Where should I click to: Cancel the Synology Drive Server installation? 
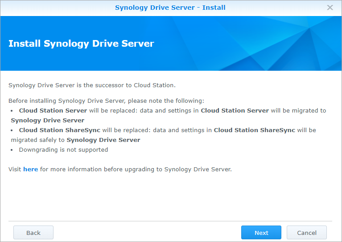[x=307, y=233]
